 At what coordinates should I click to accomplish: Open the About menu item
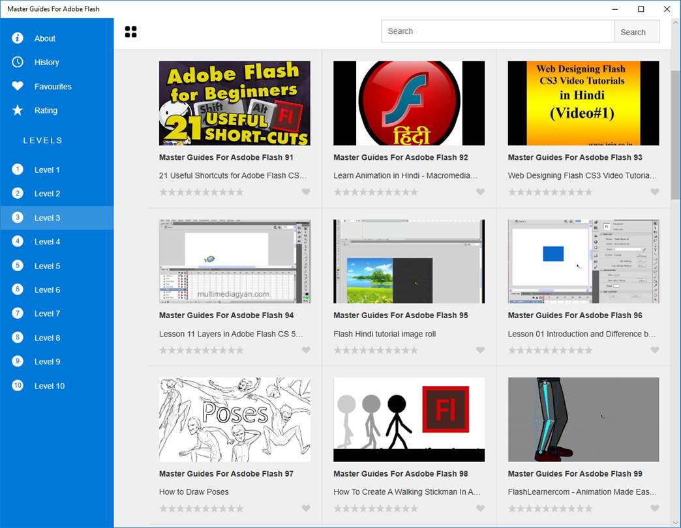[57, 38]
